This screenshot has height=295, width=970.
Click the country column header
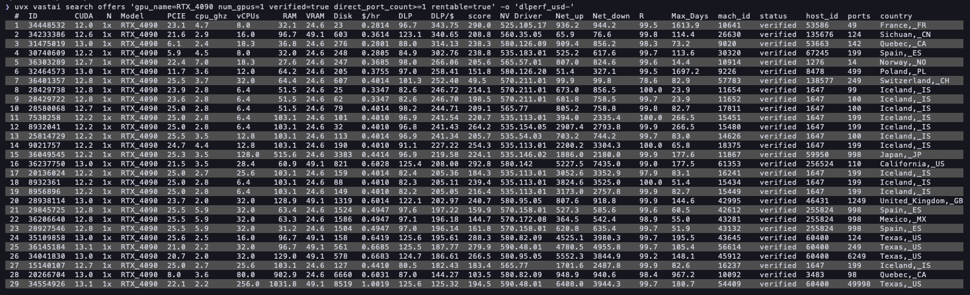[896, 16]
